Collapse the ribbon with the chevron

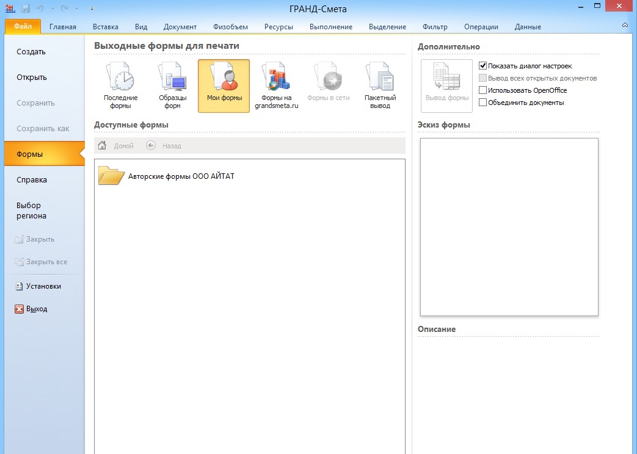pyautogui.click(x=625, y=25)
